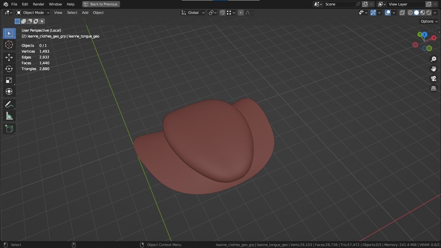Open the gizmo options dropdown arrow

[x=379, y=13]
